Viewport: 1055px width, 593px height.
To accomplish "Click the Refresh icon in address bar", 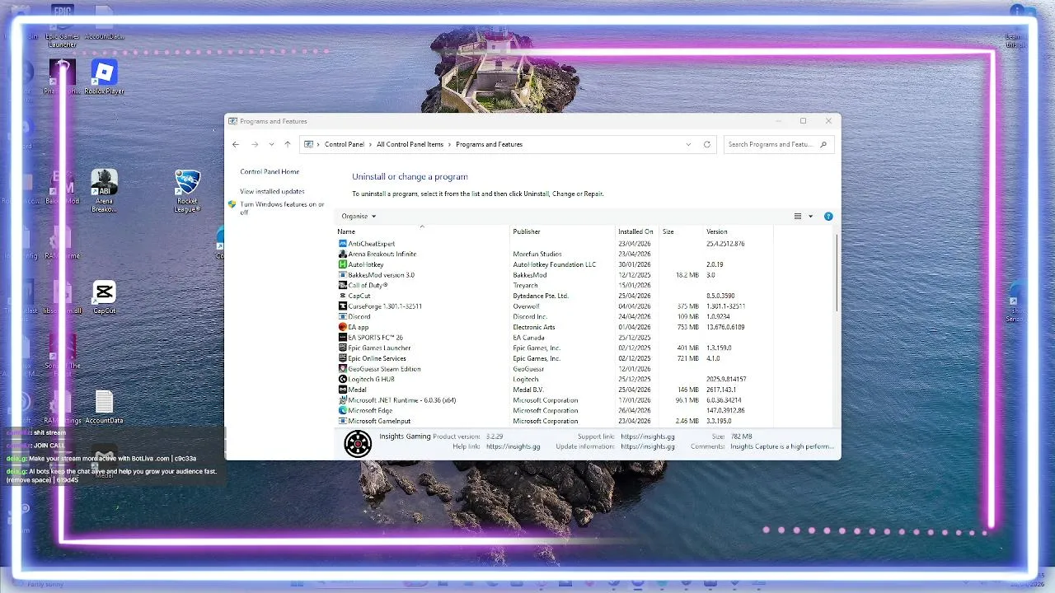I will point(706,144).
